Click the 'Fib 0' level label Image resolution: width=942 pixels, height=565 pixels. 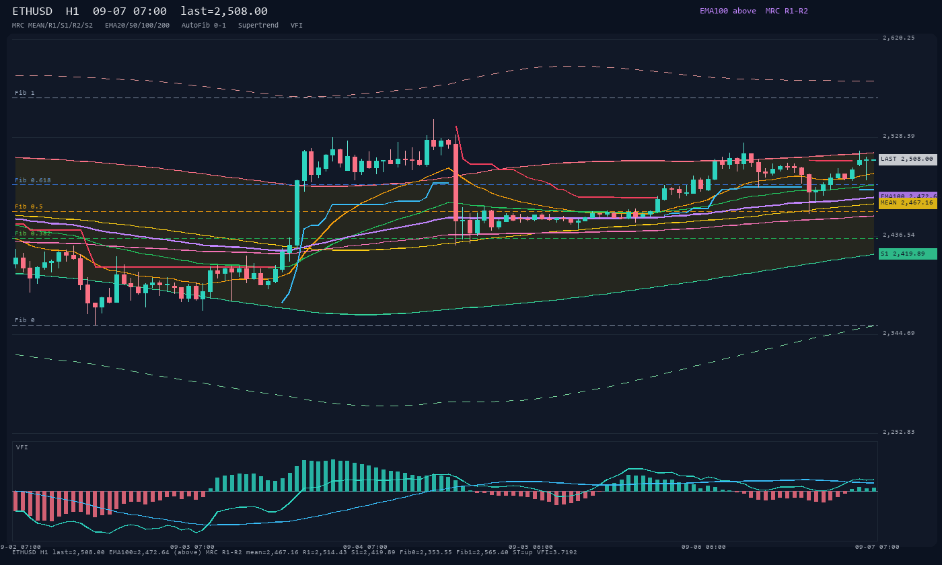25,320
